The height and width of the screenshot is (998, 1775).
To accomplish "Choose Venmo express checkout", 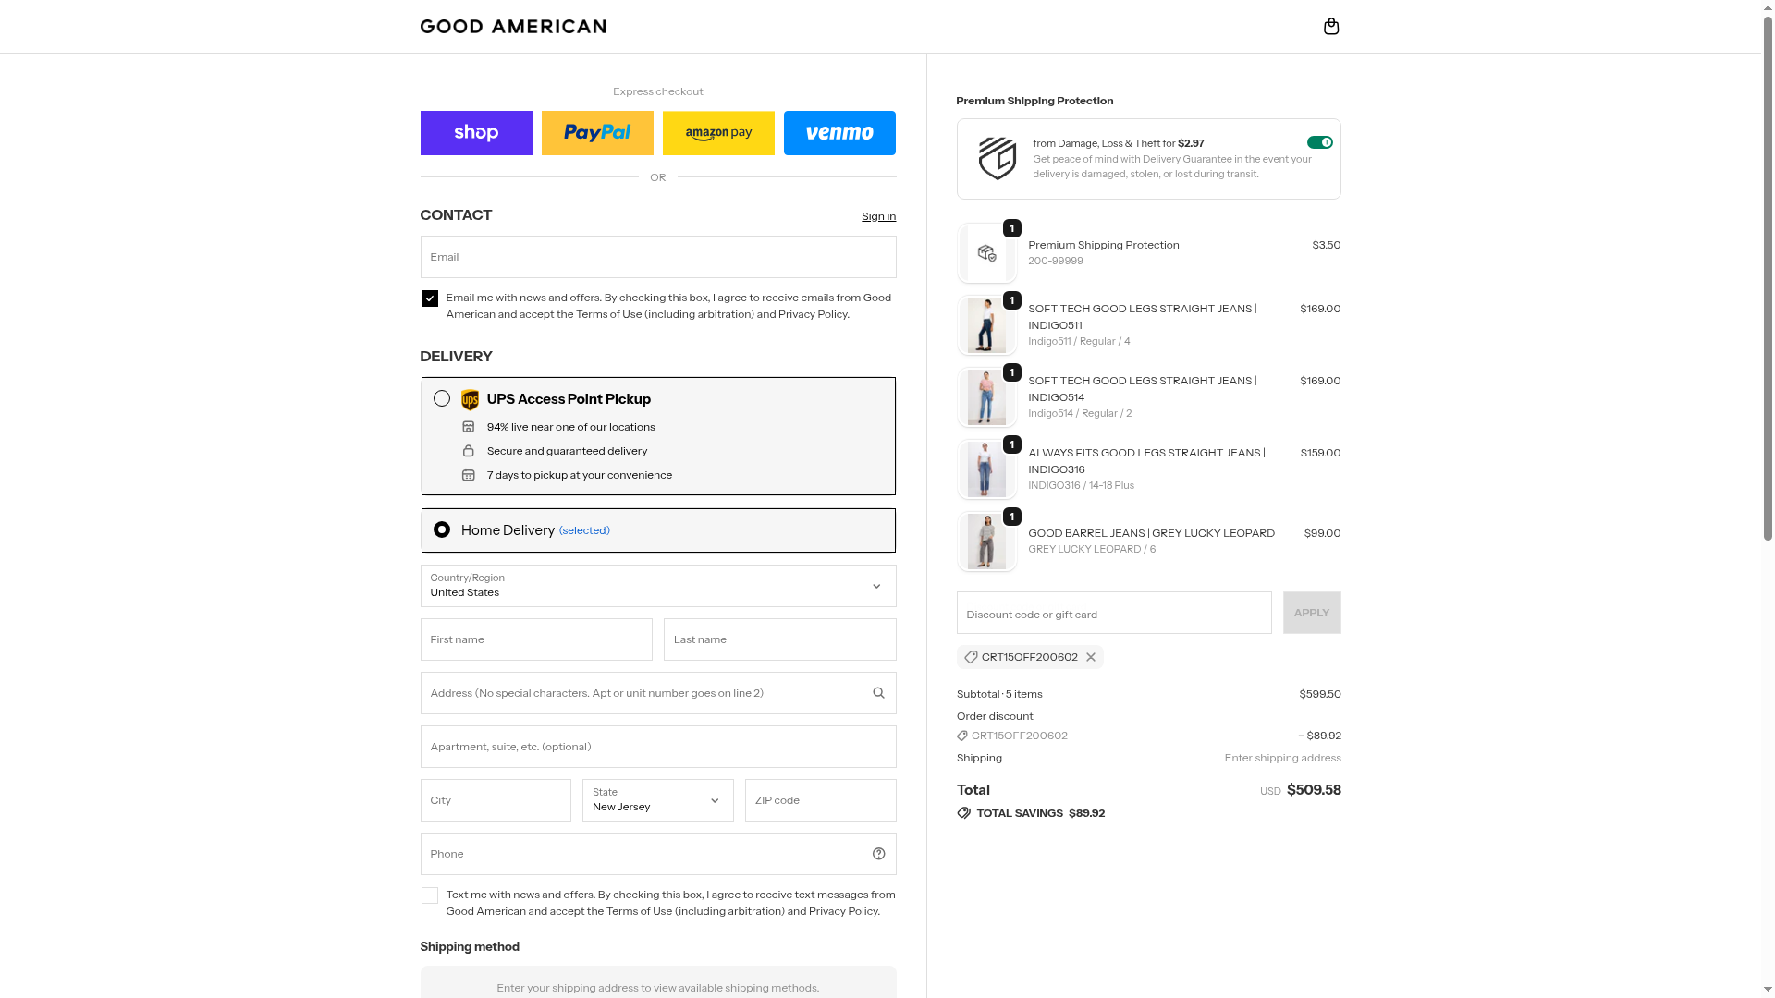I will [x=839, y=133].
